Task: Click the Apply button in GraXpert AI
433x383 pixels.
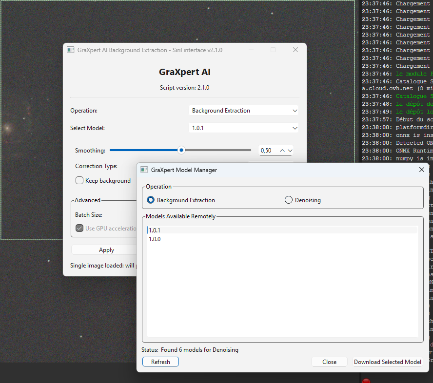Action: (106, 249)
